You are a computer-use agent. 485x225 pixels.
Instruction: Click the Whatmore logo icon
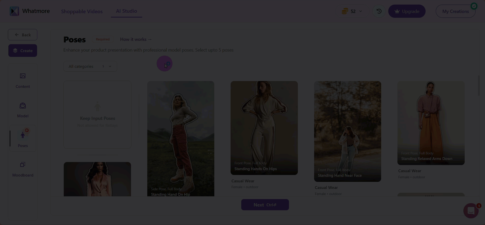click(x=14, y=11)
